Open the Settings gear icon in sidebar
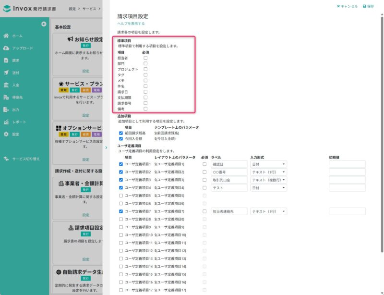384x295 pixels. point(6,134)
